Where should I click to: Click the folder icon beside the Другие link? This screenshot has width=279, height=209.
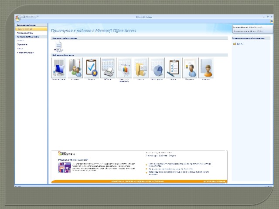[235, 44]
